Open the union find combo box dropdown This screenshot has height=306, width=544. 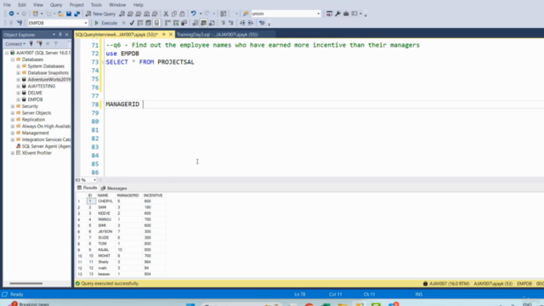[318, 14]
